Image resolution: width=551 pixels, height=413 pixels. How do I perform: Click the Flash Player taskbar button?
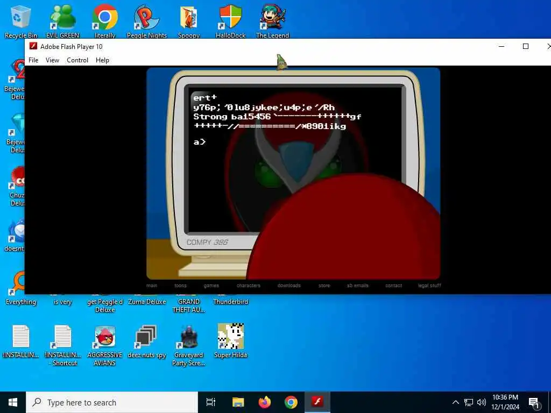317,402
